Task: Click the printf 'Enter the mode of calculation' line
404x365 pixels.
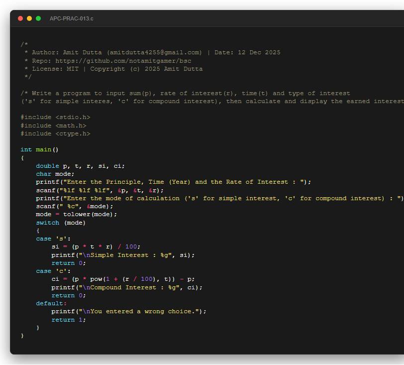Action: tap(220, 198)
